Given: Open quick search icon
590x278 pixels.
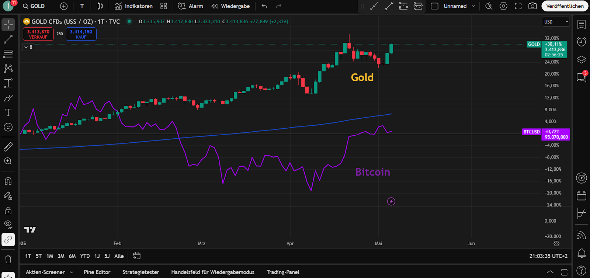Looking at the screenshot, I should tap(489, 6).
